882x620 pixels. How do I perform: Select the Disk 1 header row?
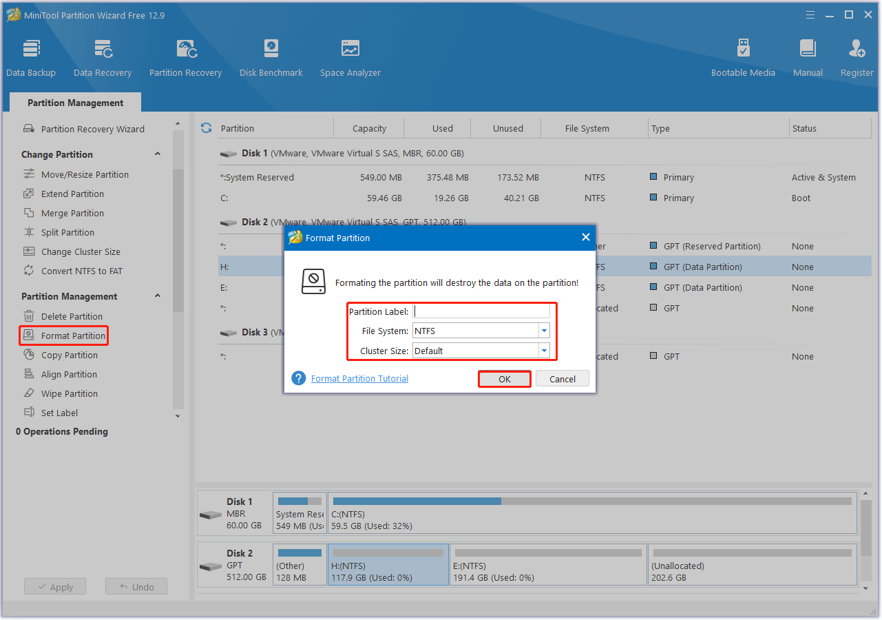pyautogui.click(x=545, y=153)
